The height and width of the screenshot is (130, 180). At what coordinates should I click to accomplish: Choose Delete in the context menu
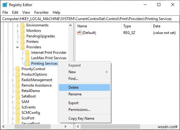pyautogui.click(x=84, y=87)
